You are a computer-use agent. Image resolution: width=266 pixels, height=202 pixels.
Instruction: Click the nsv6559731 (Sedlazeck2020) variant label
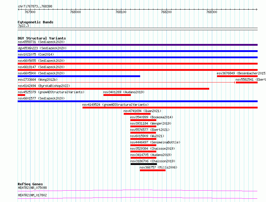(x=41, y=42)
